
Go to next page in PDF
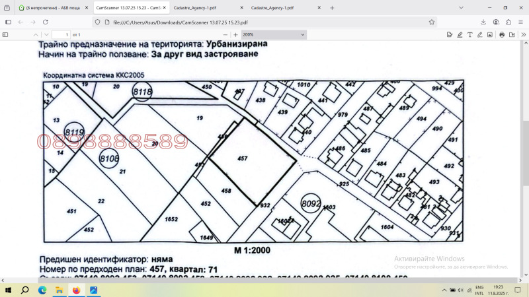[x=46, y=35]
